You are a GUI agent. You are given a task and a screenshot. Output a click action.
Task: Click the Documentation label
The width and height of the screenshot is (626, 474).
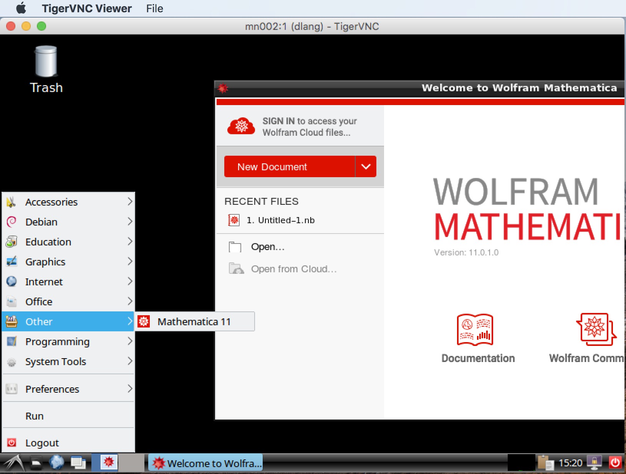tap(478, 358)
